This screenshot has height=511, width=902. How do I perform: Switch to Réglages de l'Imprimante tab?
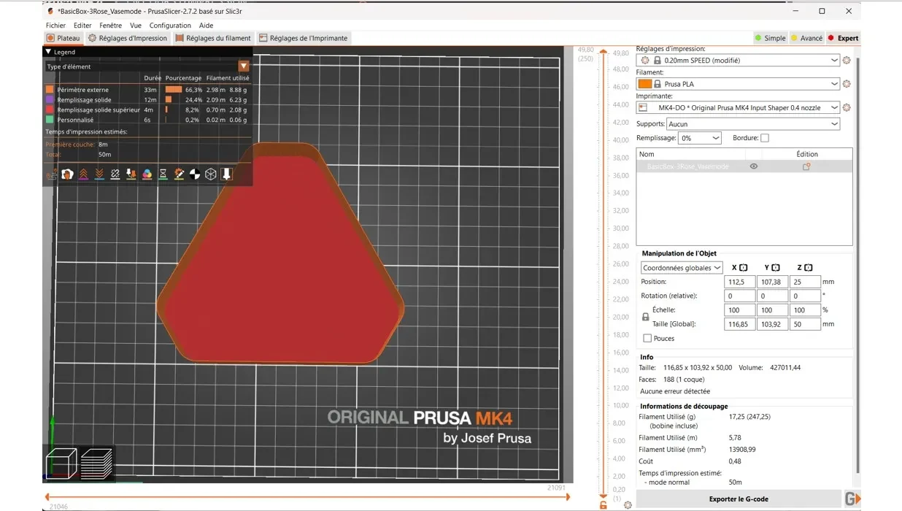click(304, 38)
